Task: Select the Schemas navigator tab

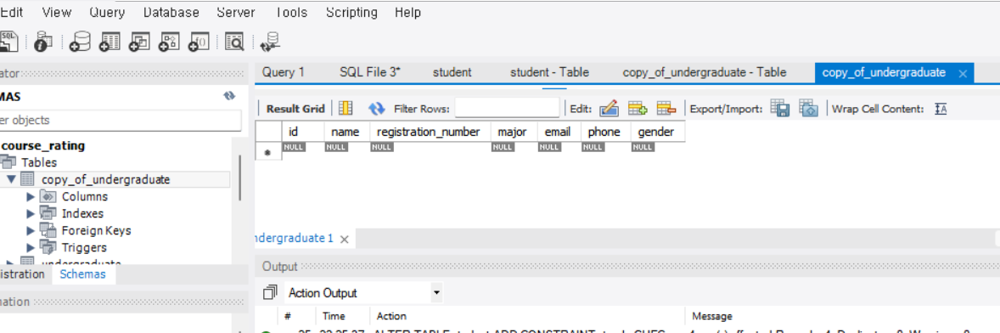Action: click(x=82, y=274)
